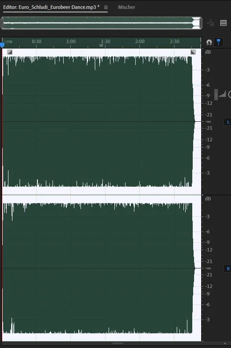Click the 1:30 mark on the time ruler

[x=105, y=41]
